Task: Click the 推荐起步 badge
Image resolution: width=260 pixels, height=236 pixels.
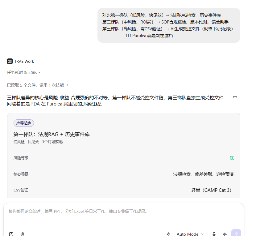Action: [x=24, y=123]
